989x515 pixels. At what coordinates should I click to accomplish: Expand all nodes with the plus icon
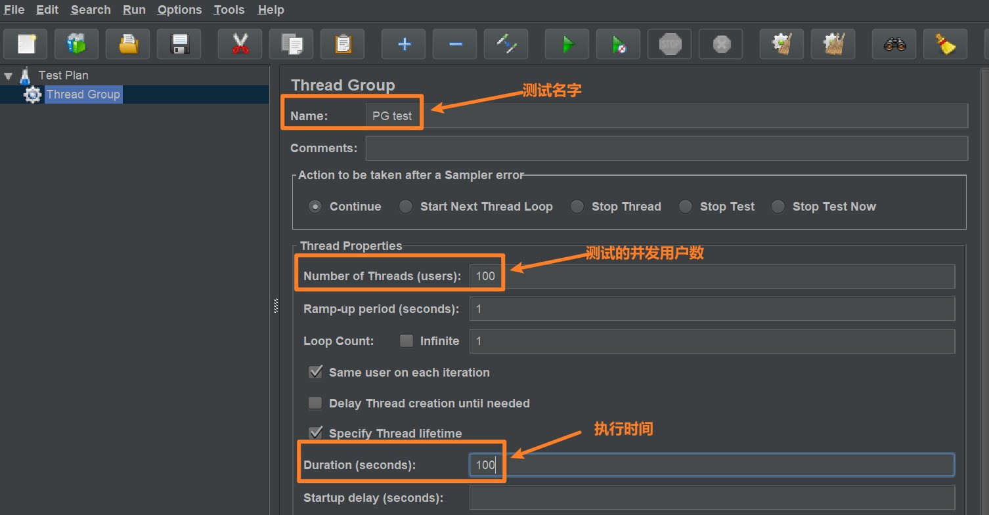(x=403, y=43)
